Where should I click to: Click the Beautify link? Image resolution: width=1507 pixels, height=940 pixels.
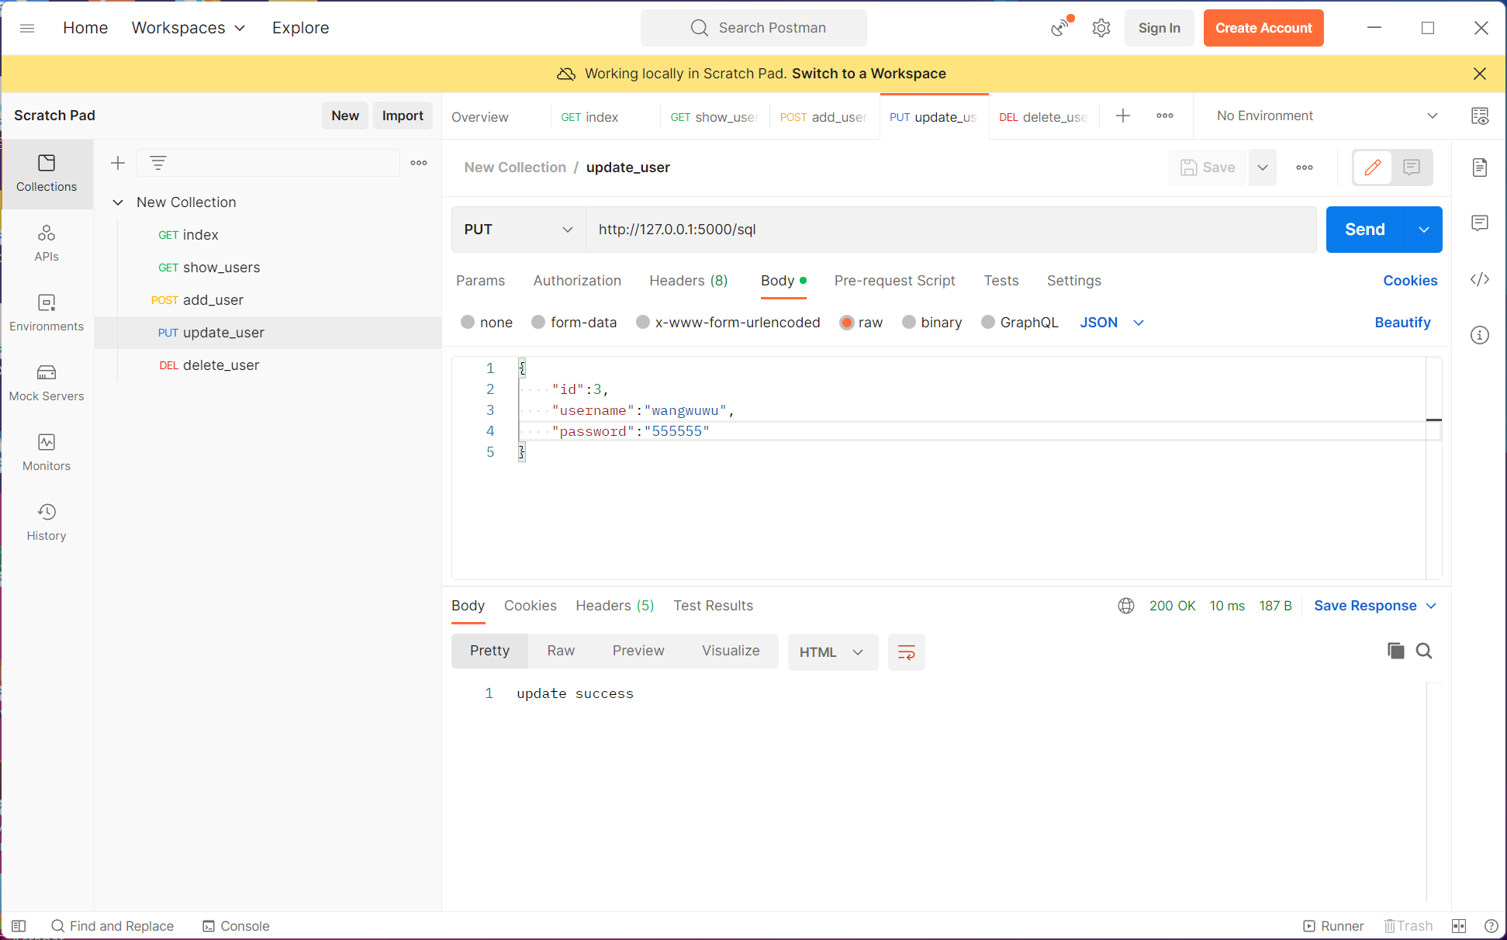pos(1402,322)
